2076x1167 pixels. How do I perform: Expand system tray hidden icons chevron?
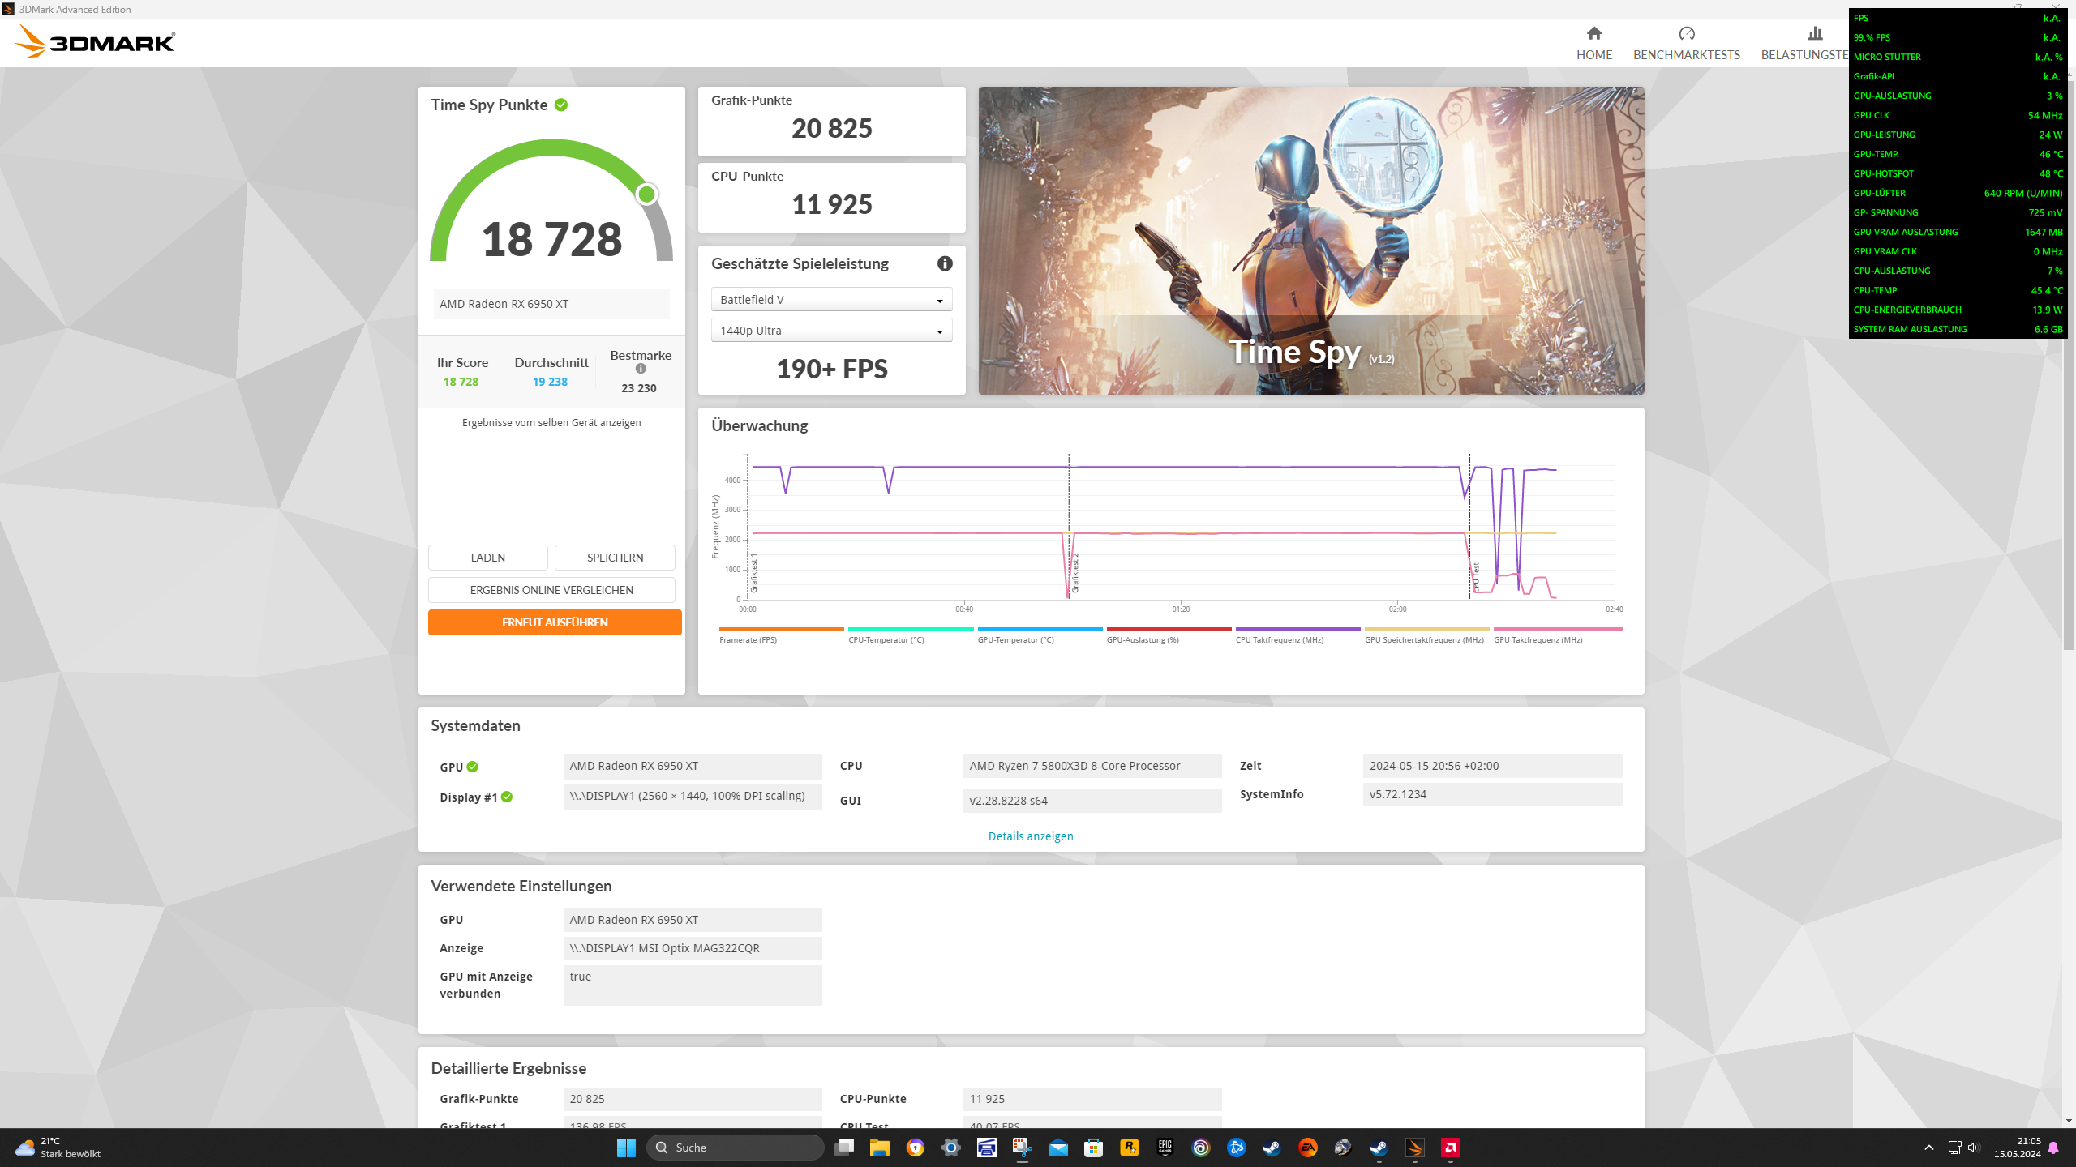[1928, 1148]
